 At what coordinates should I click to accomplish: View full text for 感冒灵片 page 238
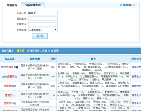point(136,95)
